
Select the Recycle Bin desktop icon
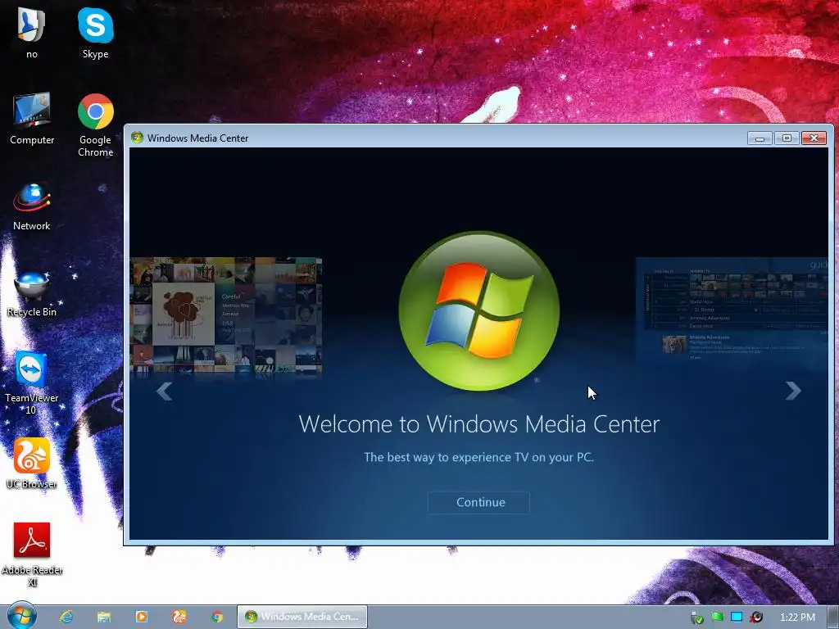[32, 294]
